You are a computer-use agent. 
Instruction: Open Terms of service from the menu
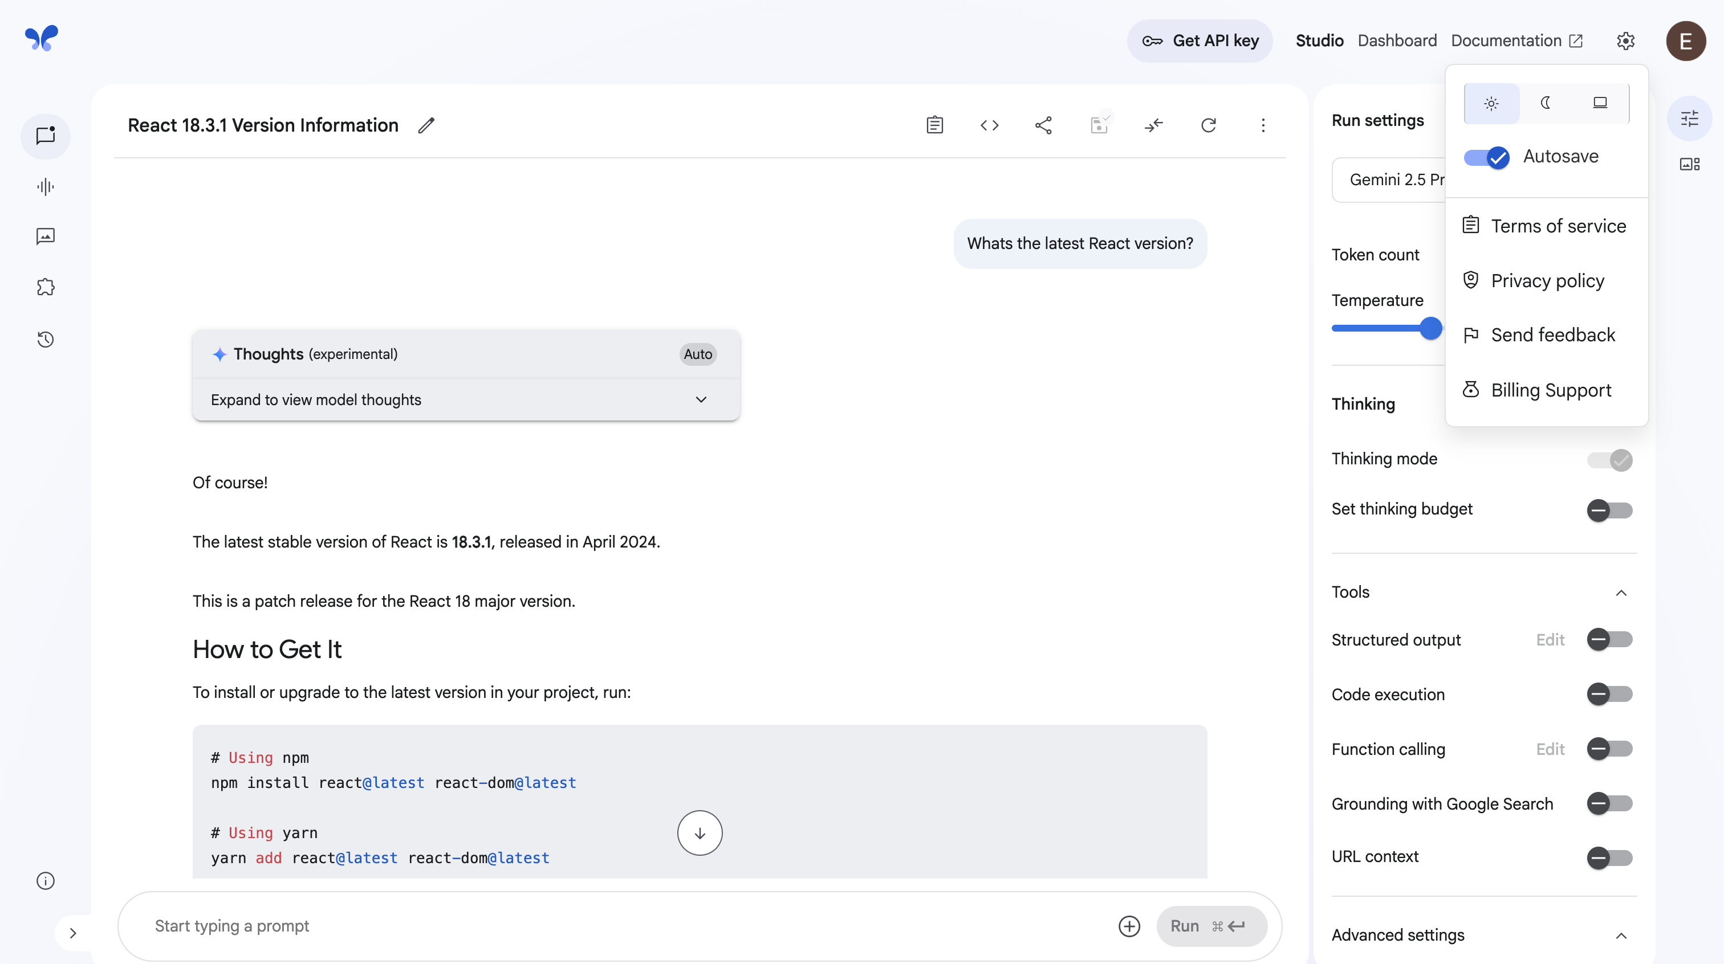point(1546,226)
